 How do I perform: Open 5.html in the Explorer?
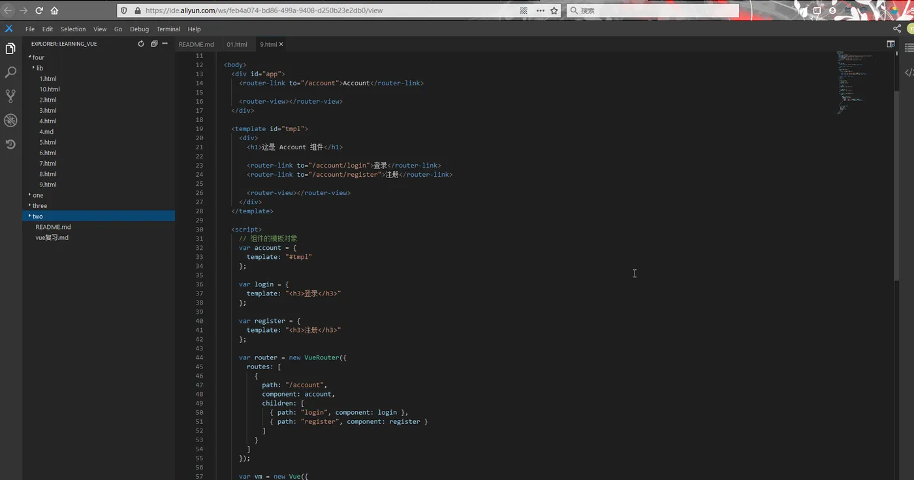point(48,142)
